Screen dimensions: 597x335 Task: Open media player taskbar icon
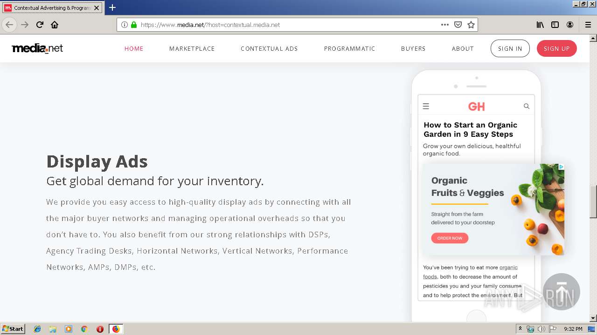click(x=69, y=329)
